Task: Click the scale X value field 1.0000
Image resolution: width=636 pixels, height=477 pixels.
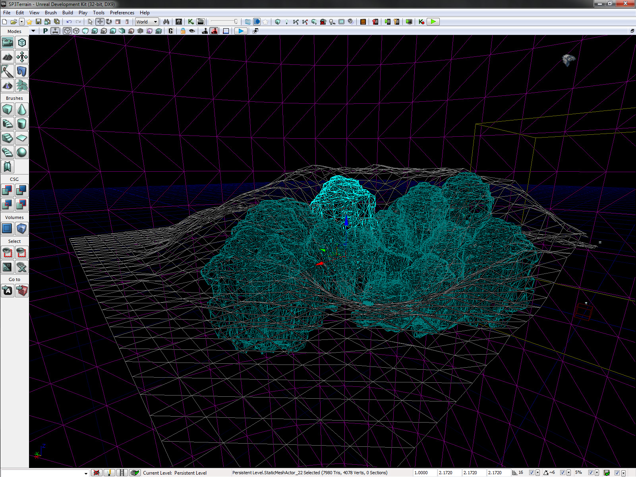Action: 425,473
